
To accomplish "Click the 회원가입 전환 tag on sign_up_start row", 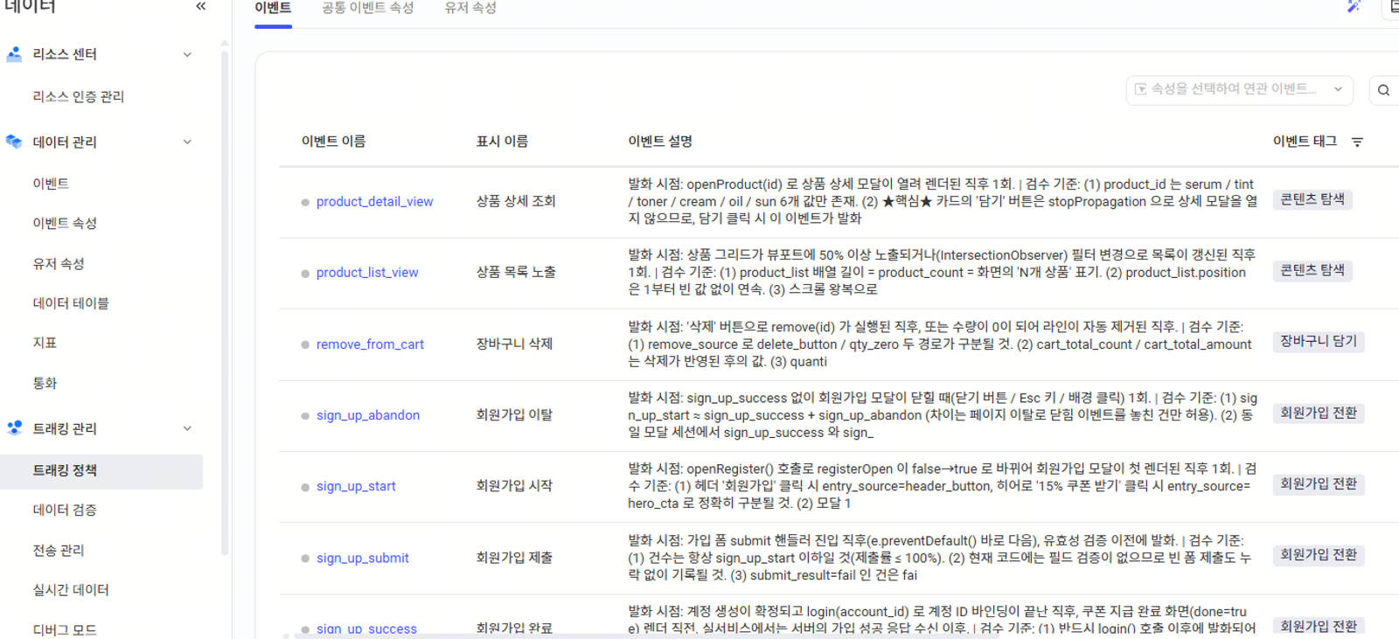I will pos(1319,483).
